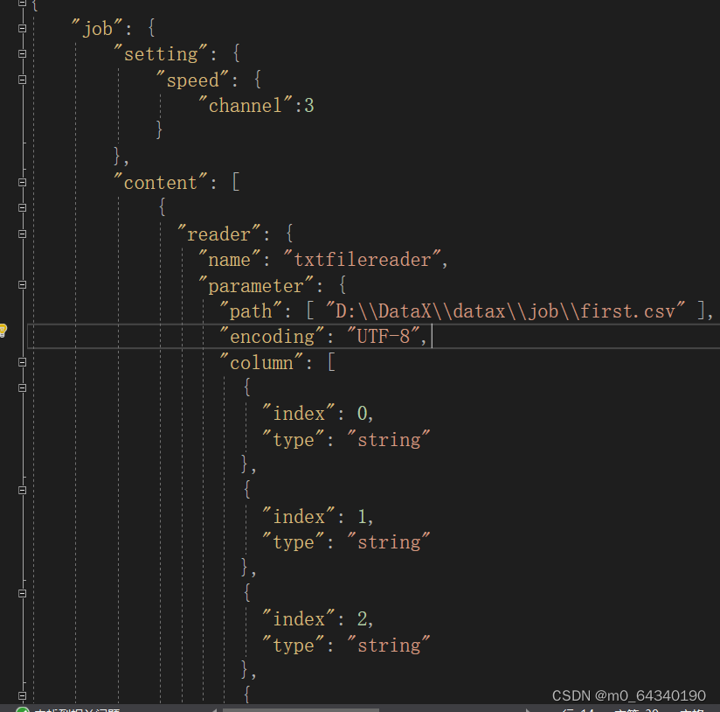Toggle the fold for the index 2 object
720x712 pixels.
[x=22, y=593]
